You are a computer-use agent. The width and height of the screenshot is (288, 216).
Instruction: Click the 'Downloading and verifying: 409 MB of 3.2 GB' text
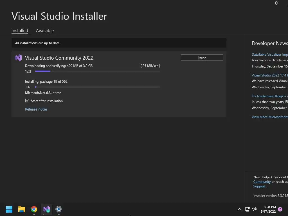pyautogui.click(x=59, y=66)
